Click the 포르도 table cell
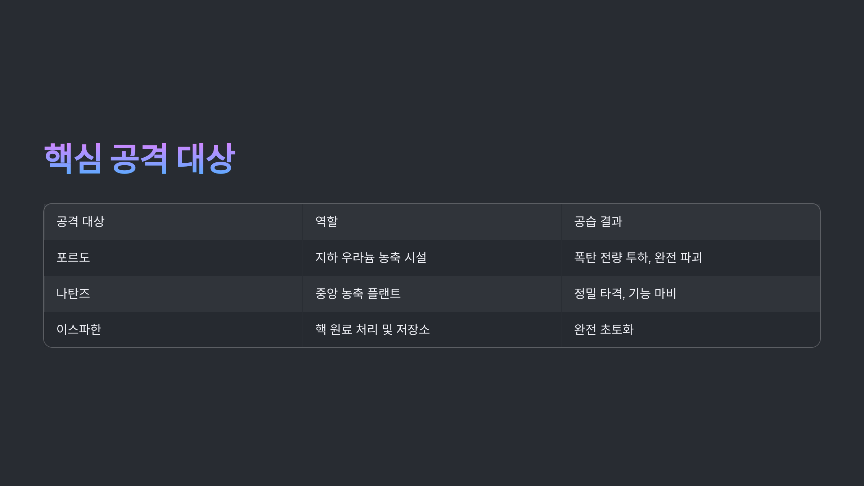Image resolution: width=864 pixels, height=486 pixels. (173, 258)
